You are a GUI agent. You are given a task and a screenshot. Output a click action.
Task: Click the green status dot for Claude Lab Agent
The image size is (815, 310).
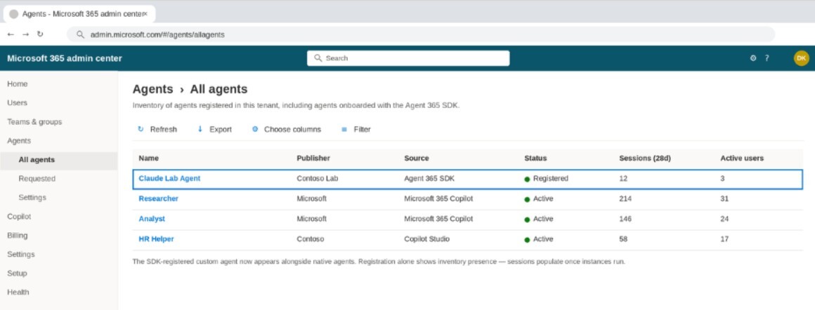click(527, 179)
